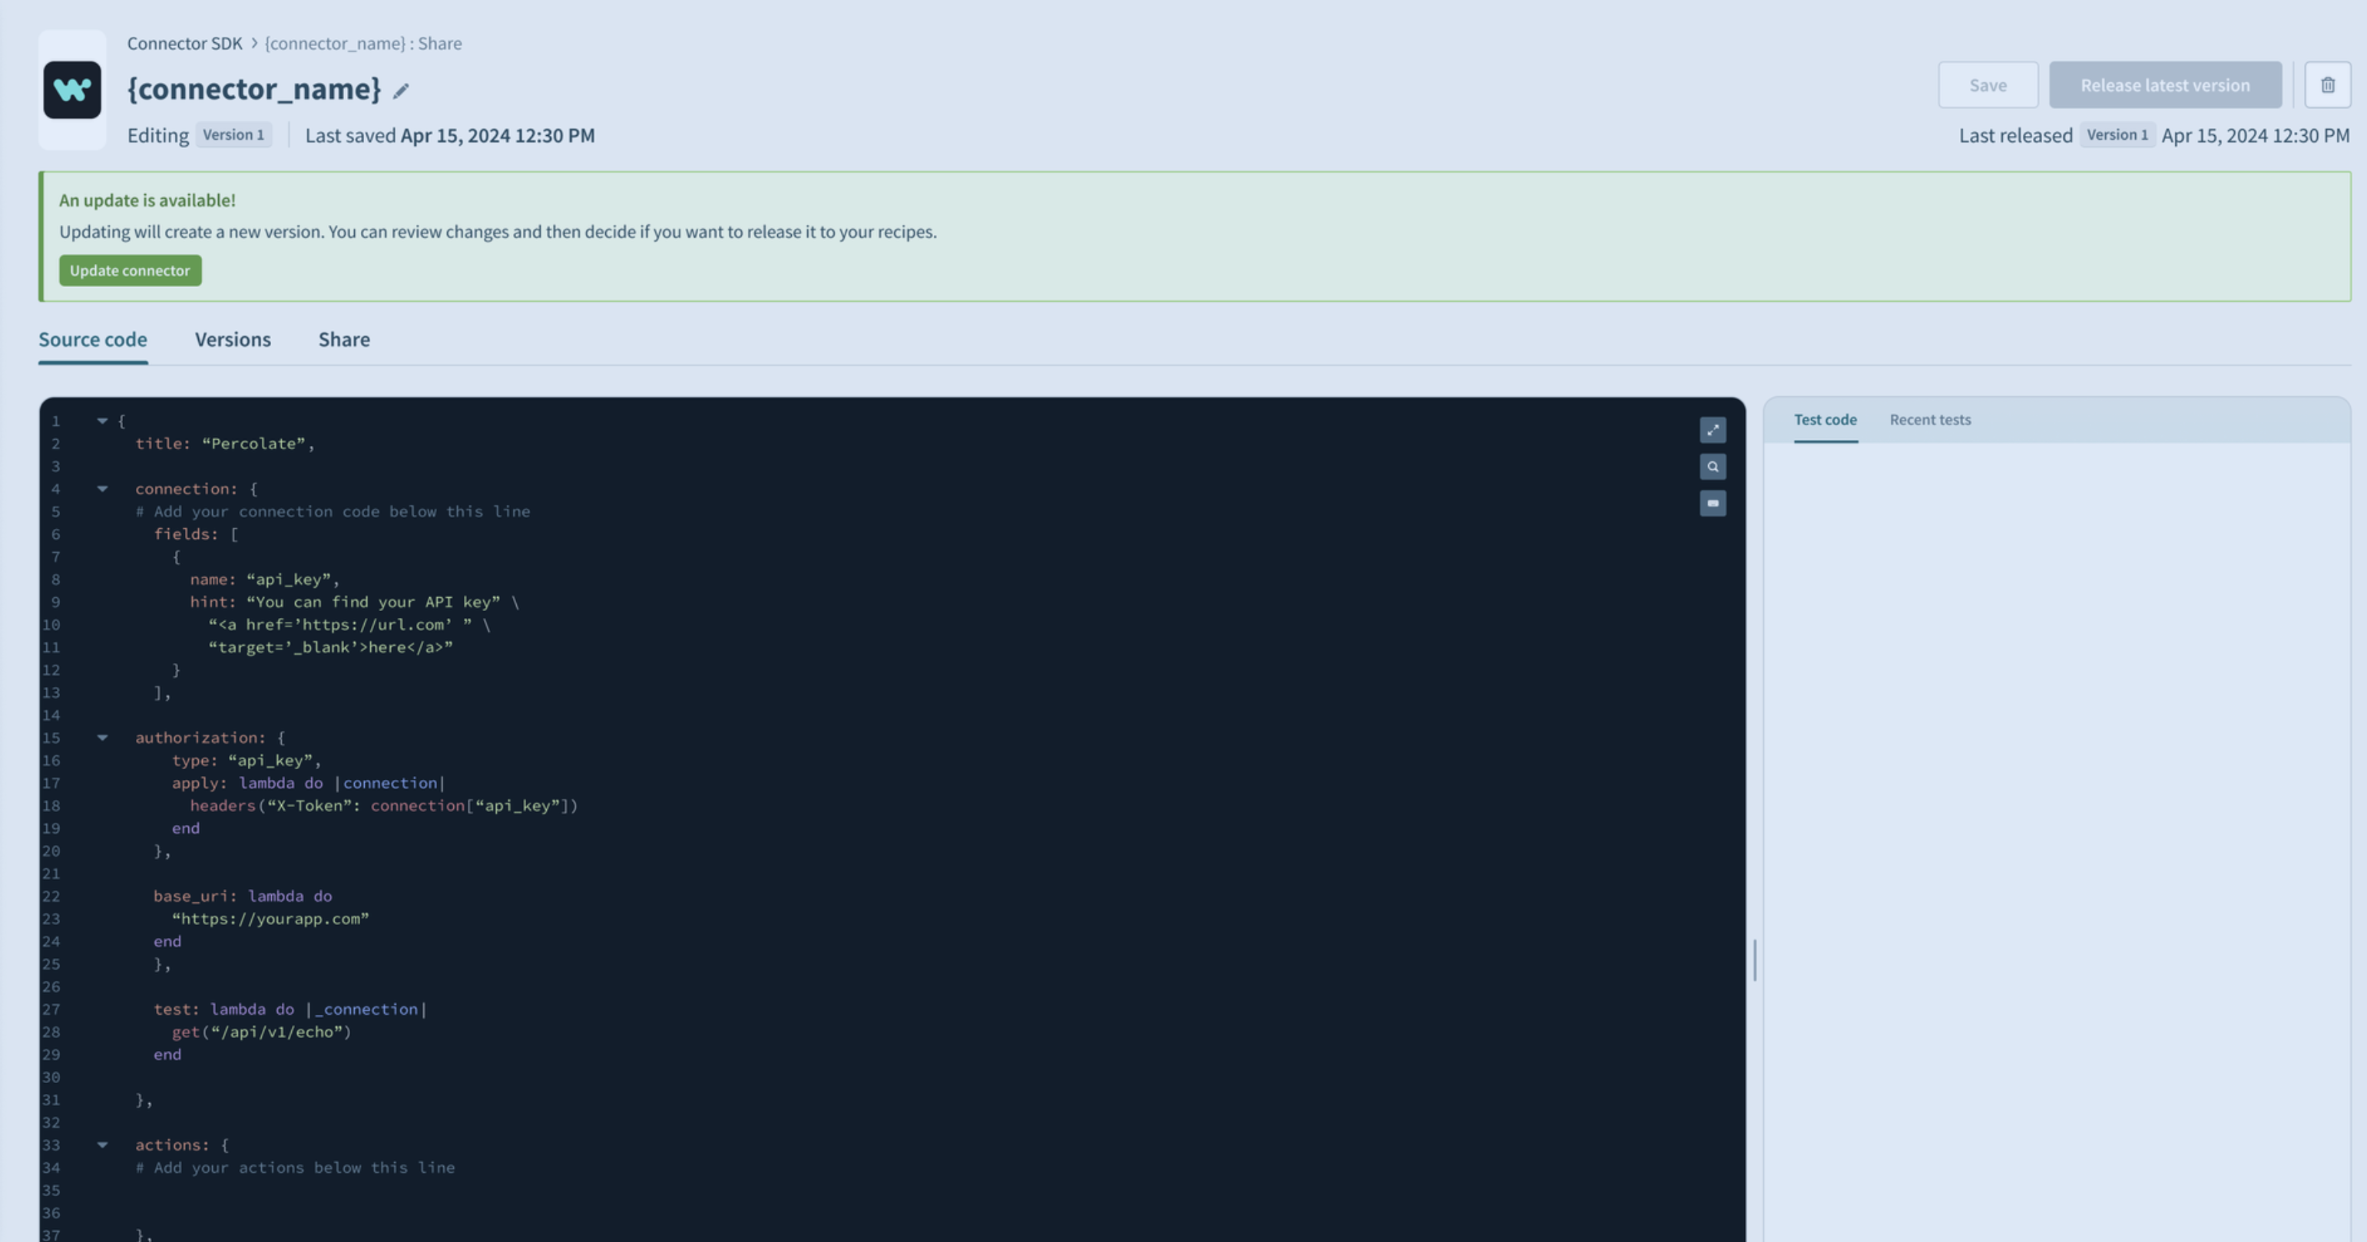Switch to the Source code tab
Screen dimensions: 2367x1242
[x=93, y=339]
